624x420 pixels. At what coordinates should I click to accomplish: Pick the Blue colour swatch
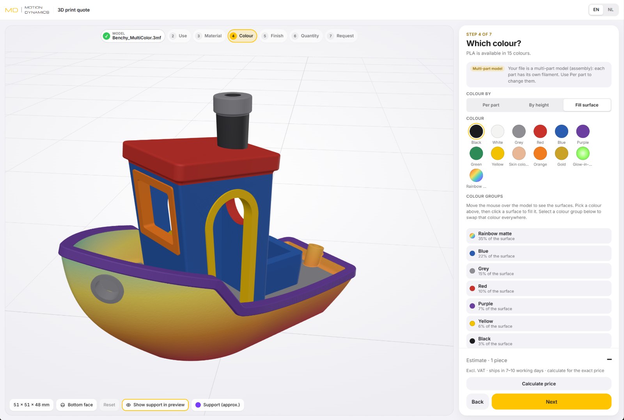click(562, 131)
